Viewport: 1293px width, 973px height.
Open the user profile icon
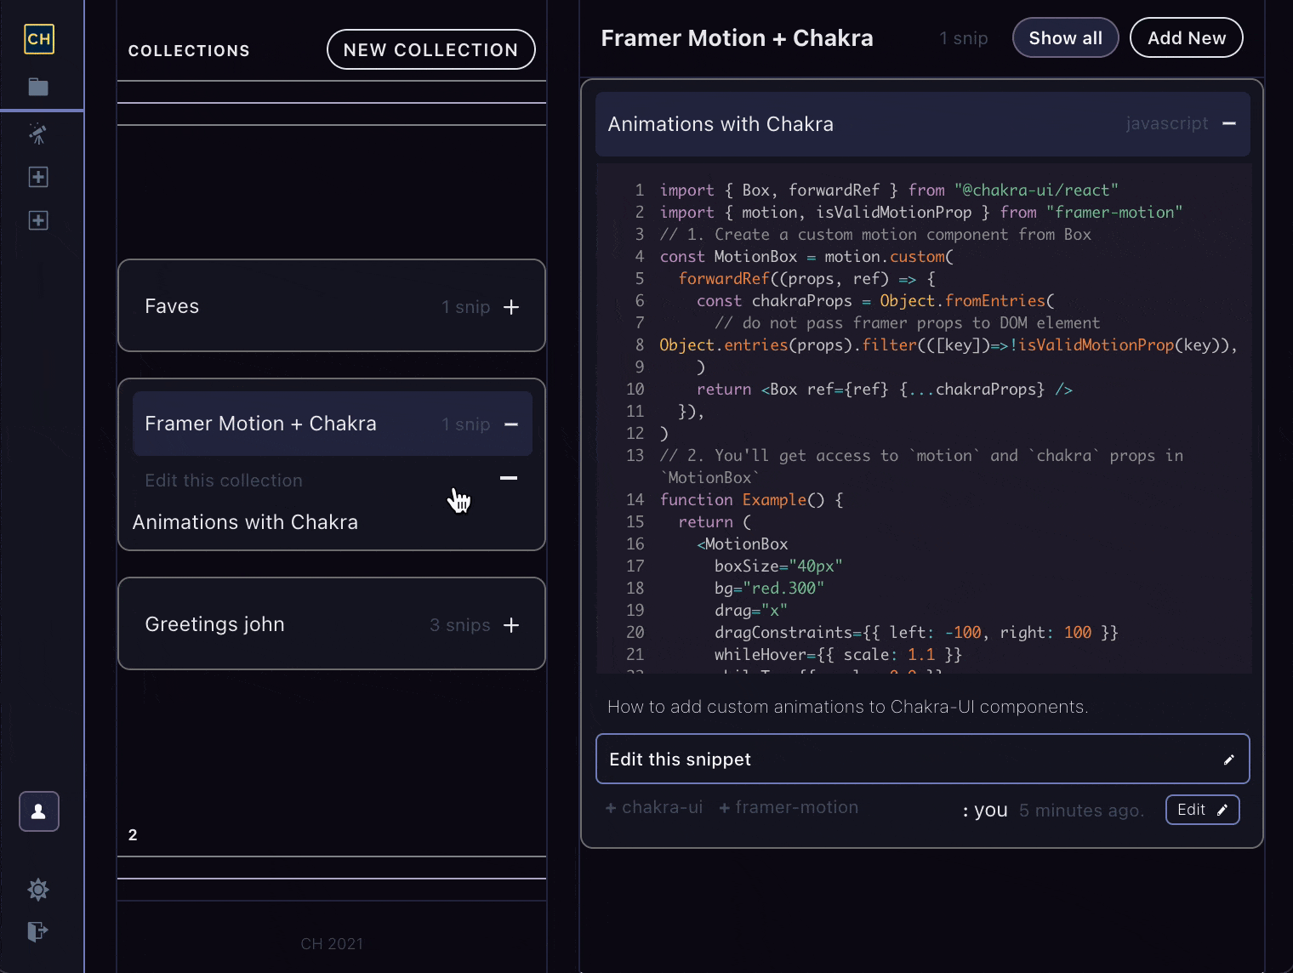[x=39, y=811]
